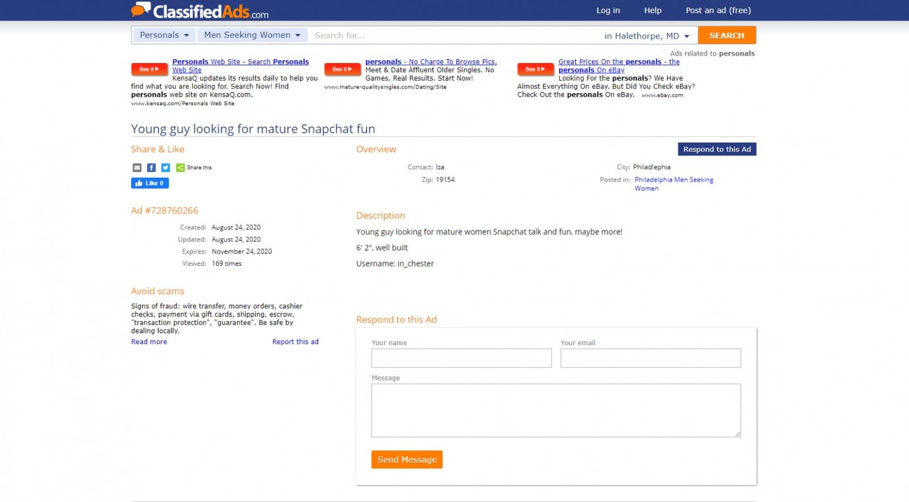This screenshot has width=909, height=502.
Task: Open the green Share this button
Action: coord(194,168)
